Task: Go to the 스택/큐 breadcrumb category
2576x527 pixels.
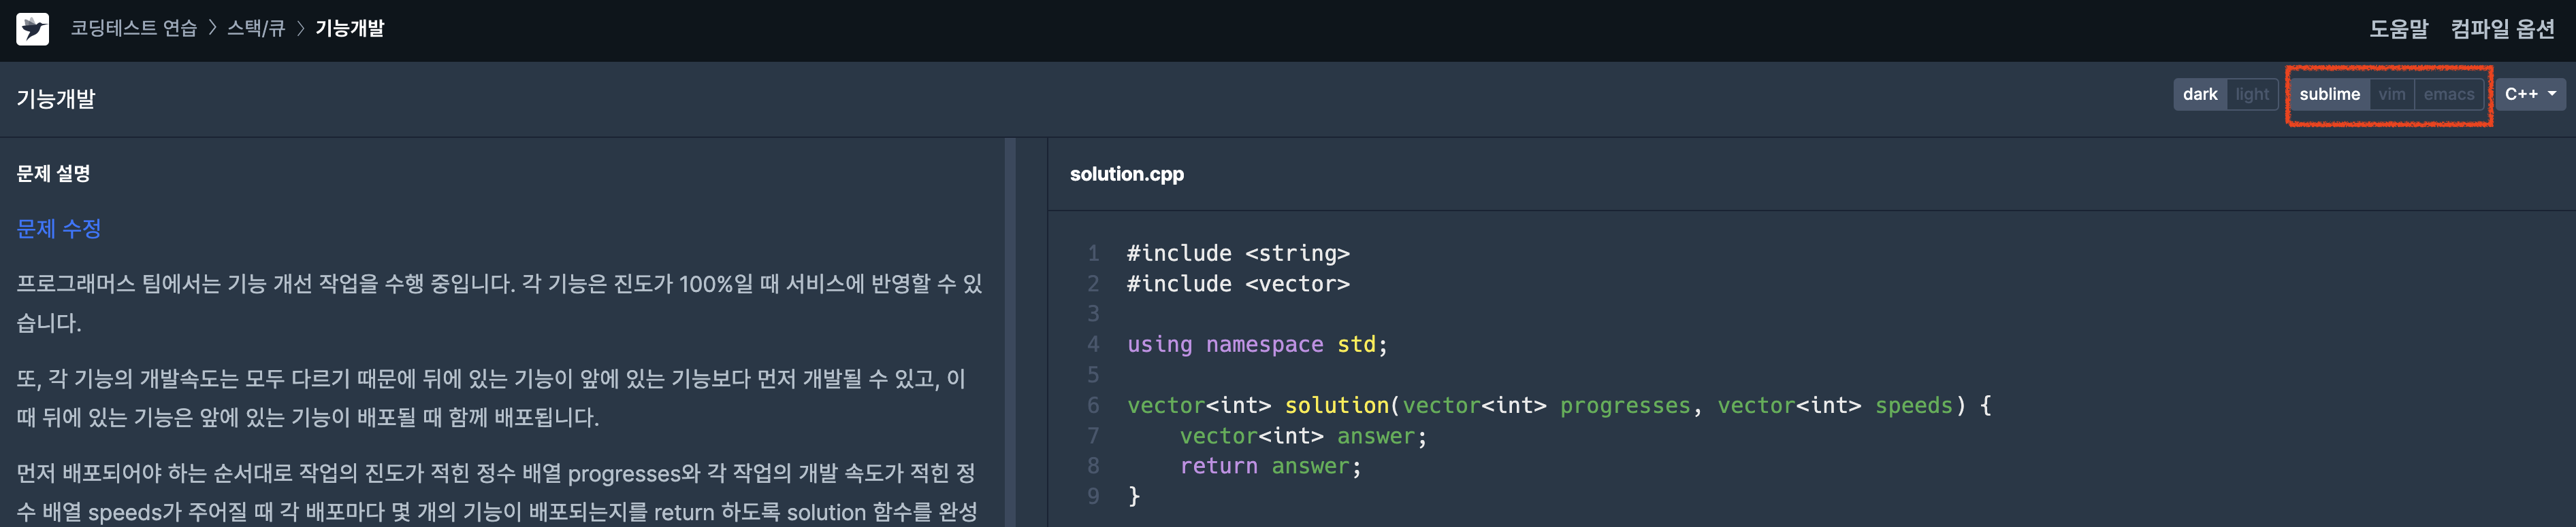Action: point(256,29)
